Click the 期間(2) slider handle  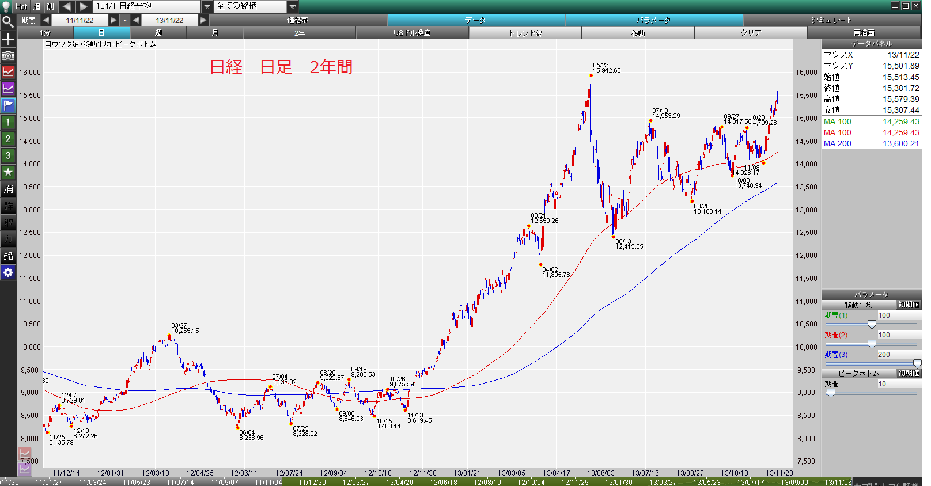pyautogui.click(x=872, y=344)
